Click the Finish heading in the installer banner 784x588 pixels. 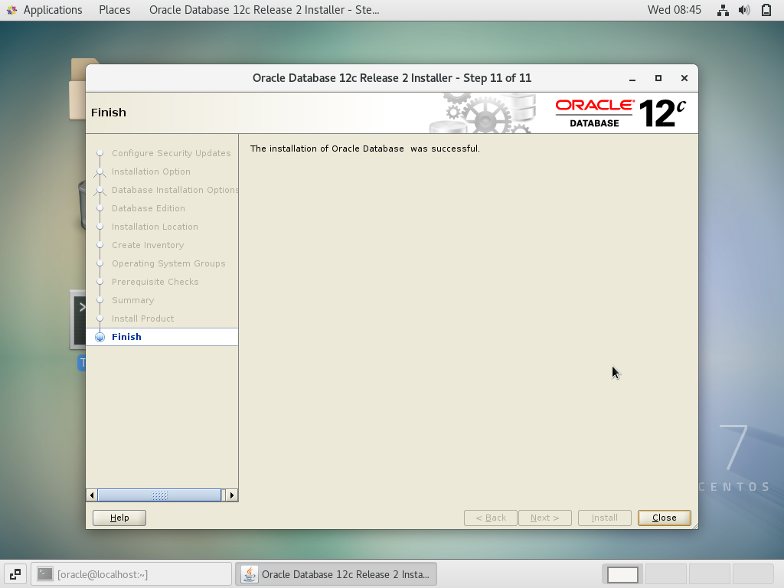point(109,113)
